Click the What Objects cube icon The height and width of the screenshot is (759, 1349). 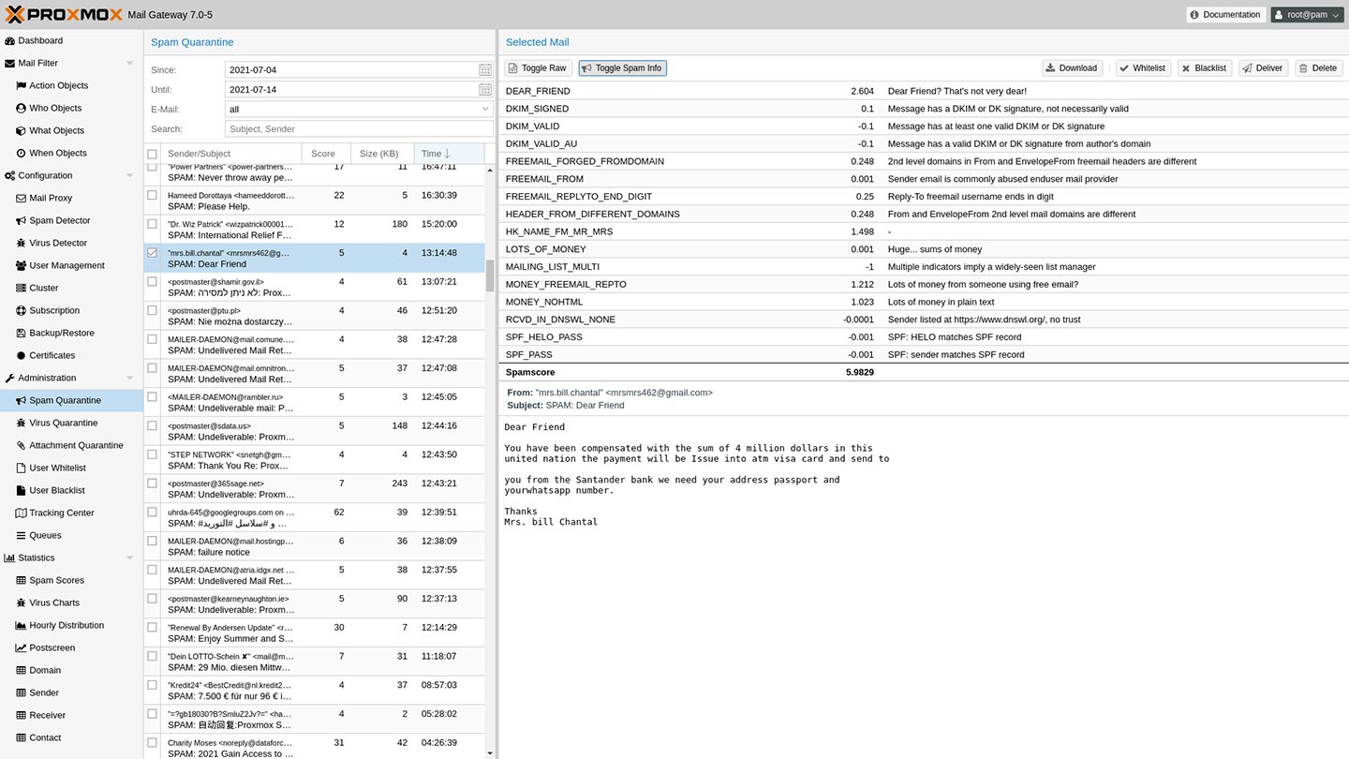point(21,130)
